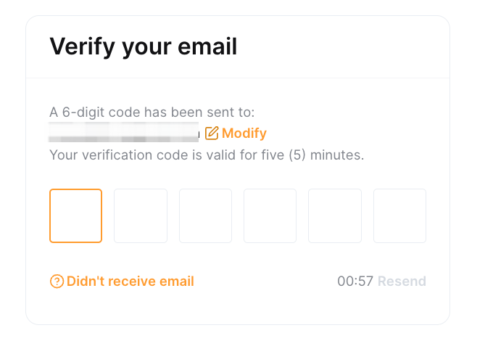Viewport: 493px width, 341px height.
Task: Focus the first verification code box
Action: 75,215
